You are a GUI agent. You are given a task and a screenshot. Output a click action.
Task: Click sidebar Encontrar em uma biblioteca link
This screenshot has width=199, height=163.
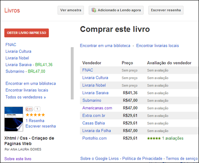coord(31,83)
